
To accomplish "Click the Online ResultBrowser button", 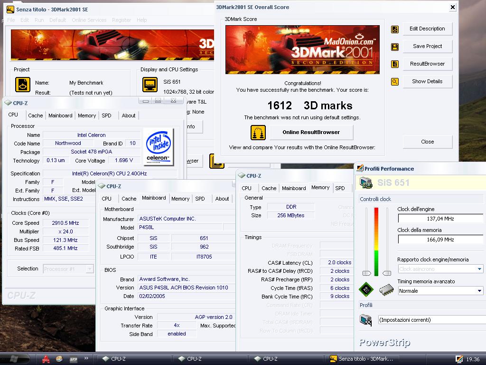I will 311,132.
